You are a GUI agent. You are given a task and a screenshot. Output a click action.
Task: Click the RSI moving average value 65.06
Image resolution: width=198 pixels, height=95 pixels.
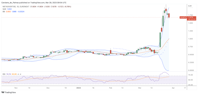(14, 74)
